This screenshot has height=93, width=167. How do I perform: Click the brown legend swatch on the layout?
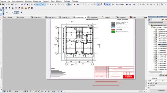pos(113,29)
